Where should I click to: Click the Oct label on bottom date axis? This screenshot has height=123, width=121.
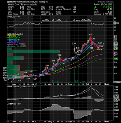pyautogui.click(x=87, y=121)
